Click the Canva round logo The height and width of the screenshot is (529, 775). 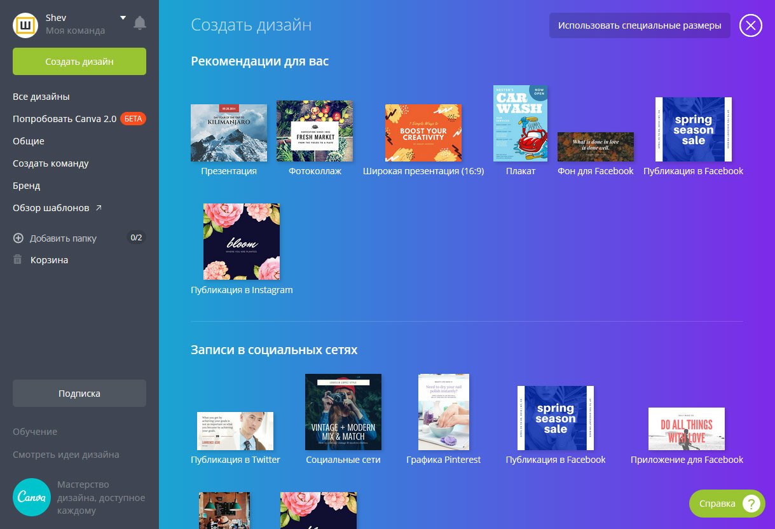(31, 497)
